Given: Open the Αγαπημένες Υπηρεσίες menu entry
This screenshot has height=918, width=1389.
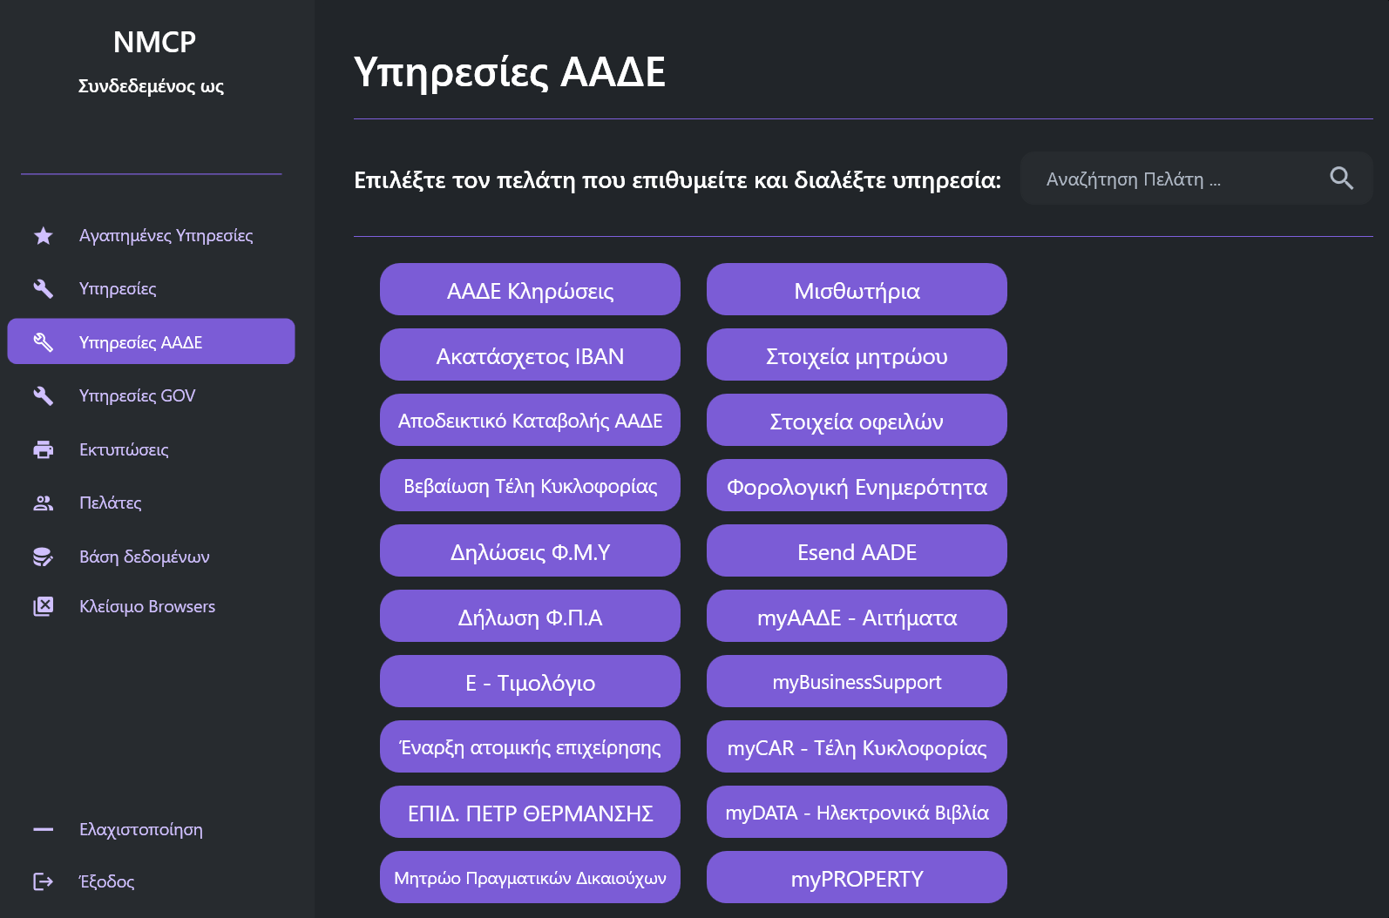Looking at the screenshot, I should 166,235.
